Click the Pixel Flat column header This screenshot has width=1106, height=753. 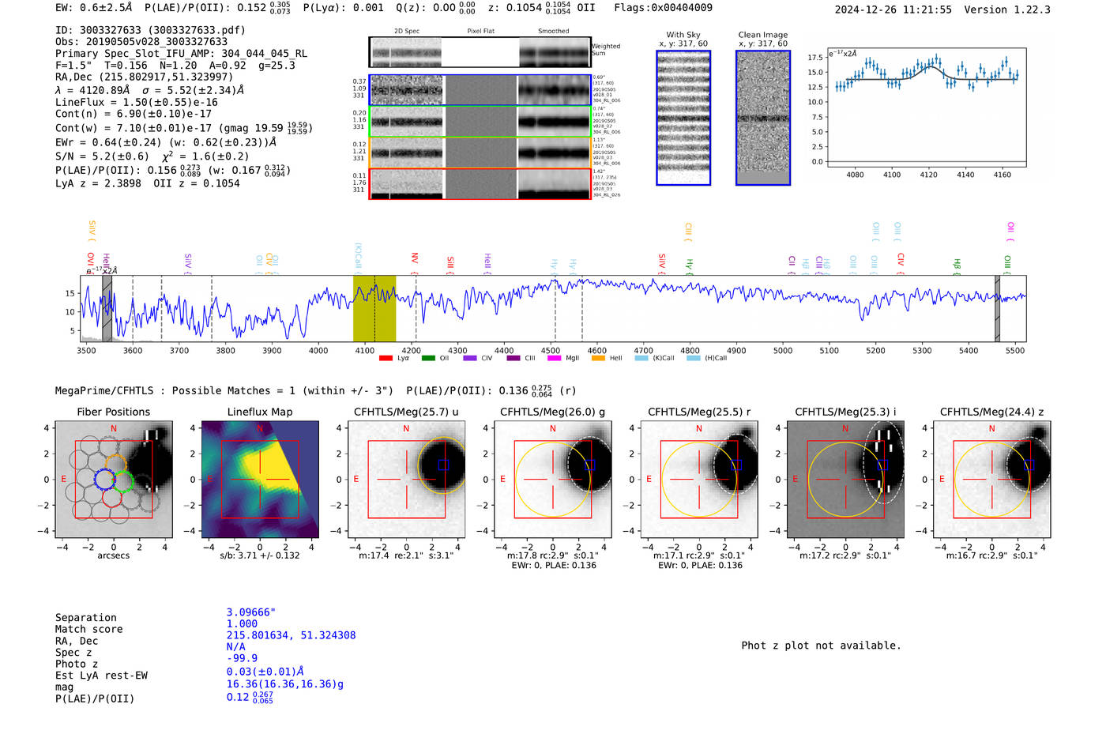[480, 31]
